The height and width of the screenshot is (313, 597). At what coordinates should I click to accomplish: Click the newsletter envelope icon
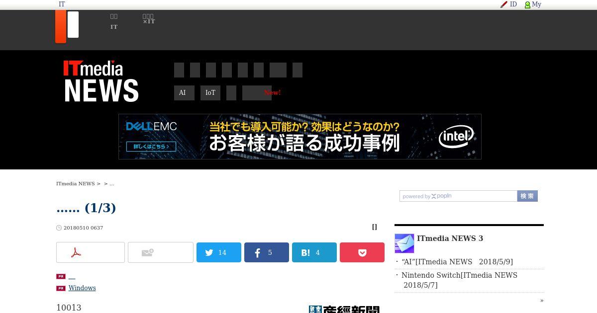pos(404,243)
